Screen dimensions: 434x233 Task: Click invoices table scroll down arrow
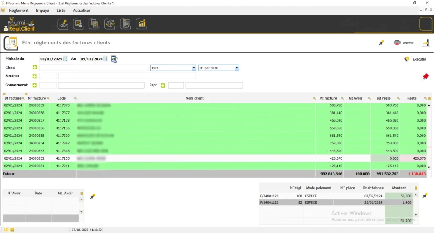tap(429, 167)
